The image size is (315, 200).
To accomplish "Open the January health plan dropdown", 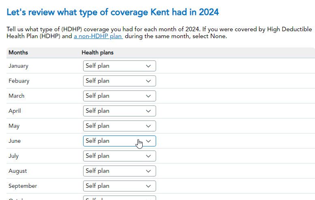I will [x=119, y=66].
